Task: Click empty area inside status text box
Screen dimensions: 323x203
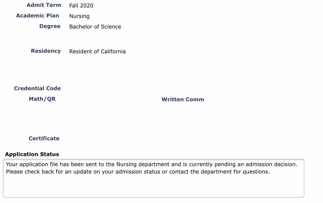Action: tap(154, 187)
